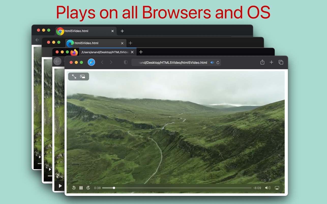The image size is (327, 204).
Task: Pause the Safari video
Action: coord(81,188)
